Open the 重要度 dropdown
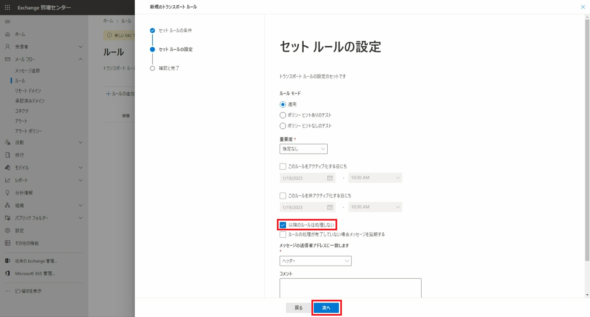The width and height of the screenshot is (590, 317). (303, 149)
